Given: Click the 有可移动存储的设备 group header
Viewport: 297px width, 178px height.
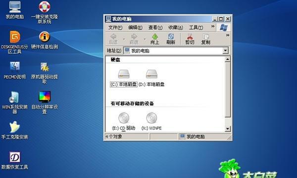Looking at the screenshot, I should click(x=132, y=103).
